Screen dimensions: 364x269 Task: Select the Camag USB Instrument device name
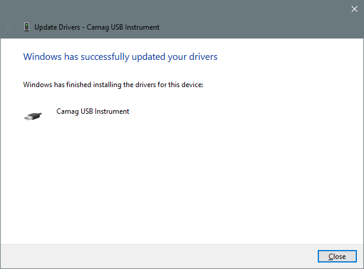coord(92,111)
